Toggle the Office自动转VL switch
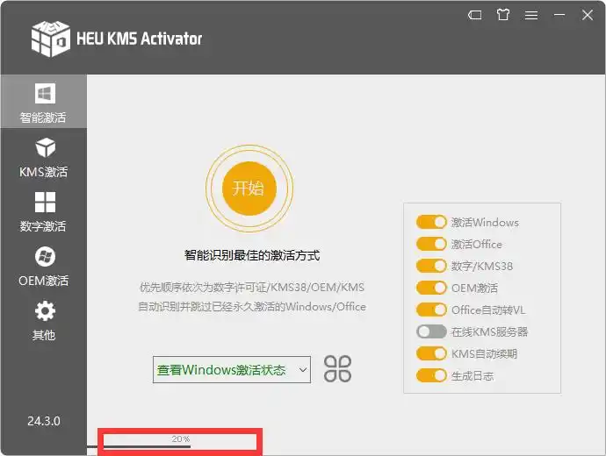Image resolution: width=606 pixels, height=456 pixels. [x=431, y=310]
